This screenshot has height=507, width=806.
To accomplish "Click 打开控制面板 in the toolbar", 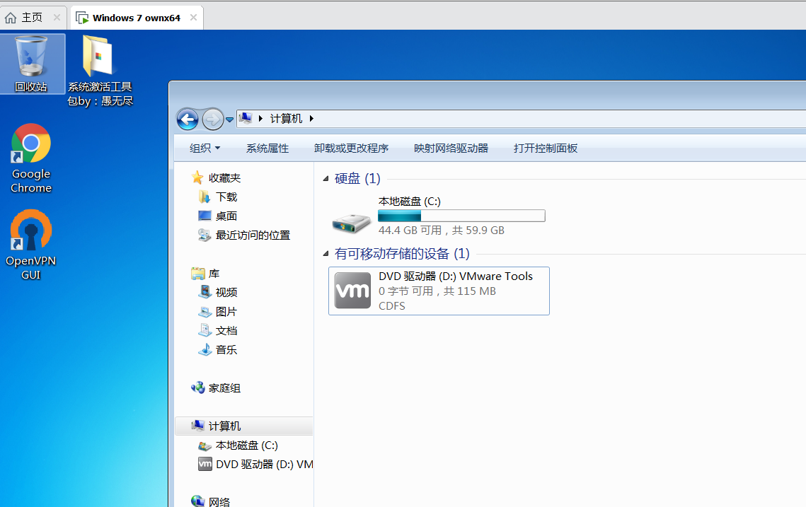I will click(x=546, y=148).
